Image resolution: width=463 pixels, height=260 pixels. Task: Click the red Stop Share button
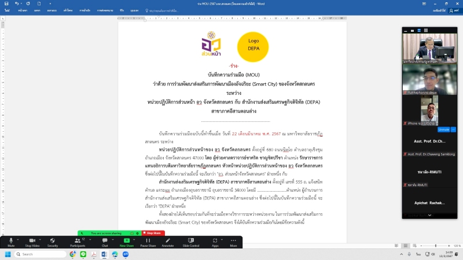[153, 233]
